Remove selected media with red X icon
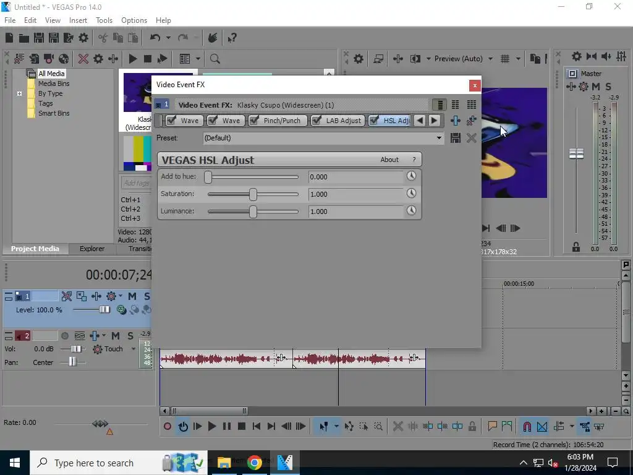This screenshot has height=475, width=633. click(83, 59)
